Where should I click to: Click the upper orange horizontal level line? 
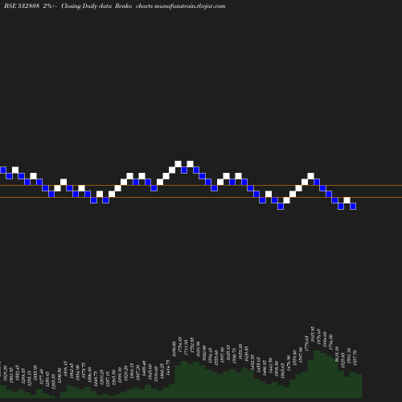[201, 185]
